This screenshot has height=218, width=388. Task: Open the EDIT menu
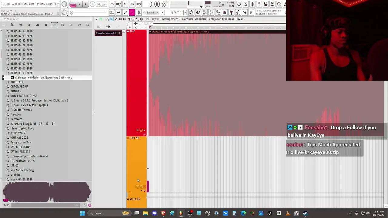tap(9, 4)
